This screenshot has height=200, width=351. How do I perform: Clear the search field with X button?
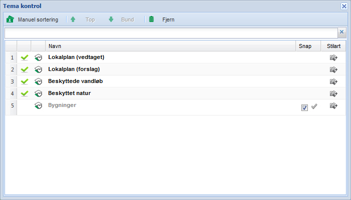pyautogui.click(x=341, y=32)
